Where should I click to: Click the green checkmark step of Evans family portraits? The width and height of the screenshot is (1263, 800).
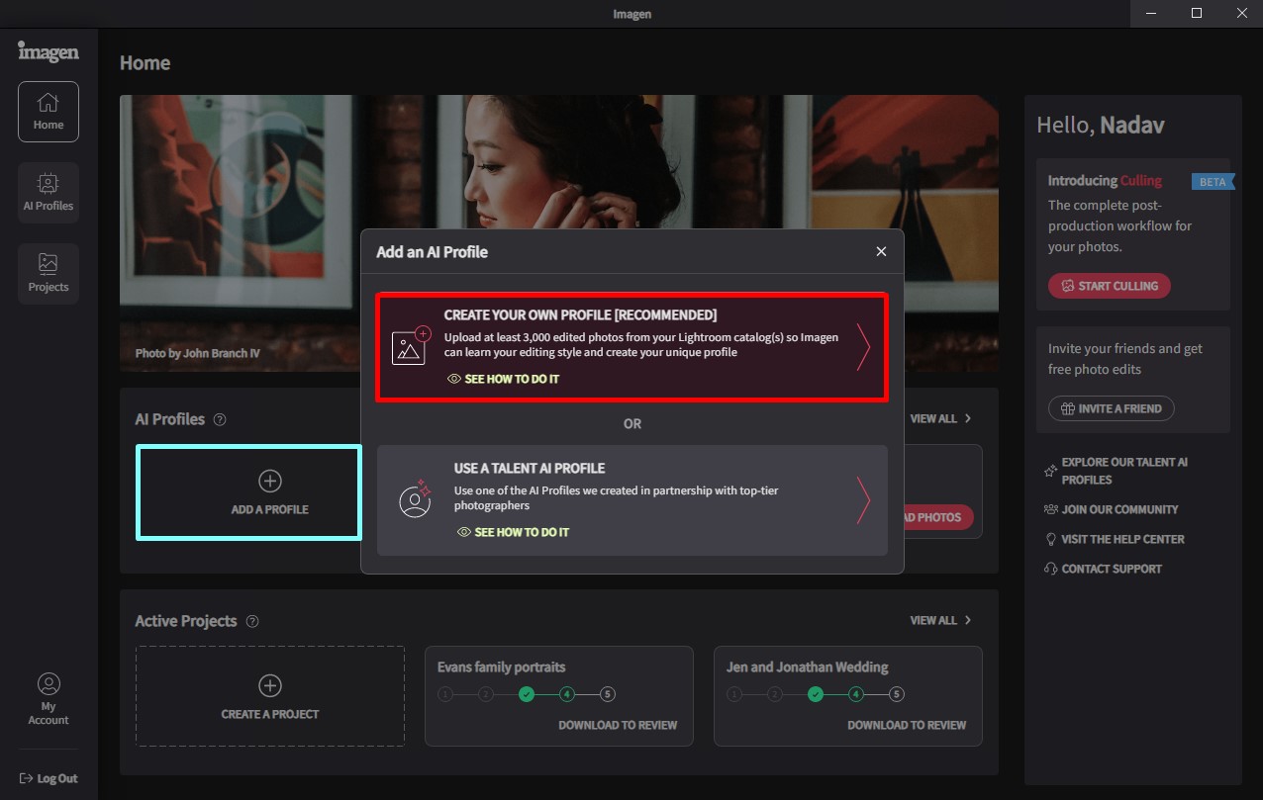pos(527,694)
